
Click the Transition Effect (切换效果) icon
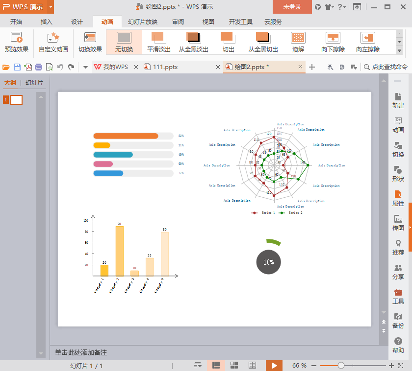point(90,42)
